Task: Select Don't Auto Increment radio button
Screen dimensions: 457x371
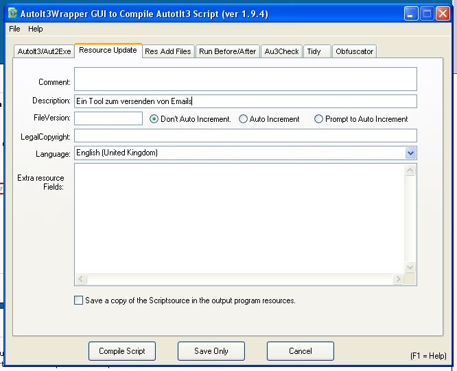Action: click(x=154, y=119)
